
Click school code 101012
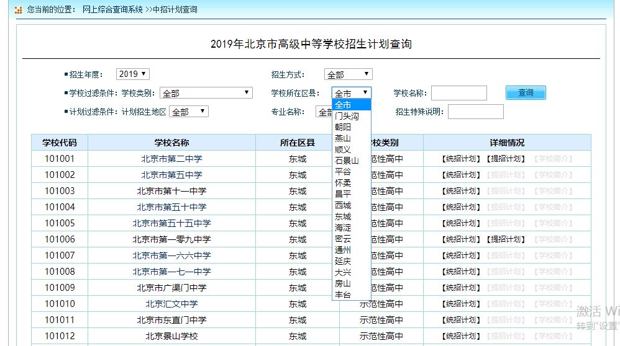point(60,336)
